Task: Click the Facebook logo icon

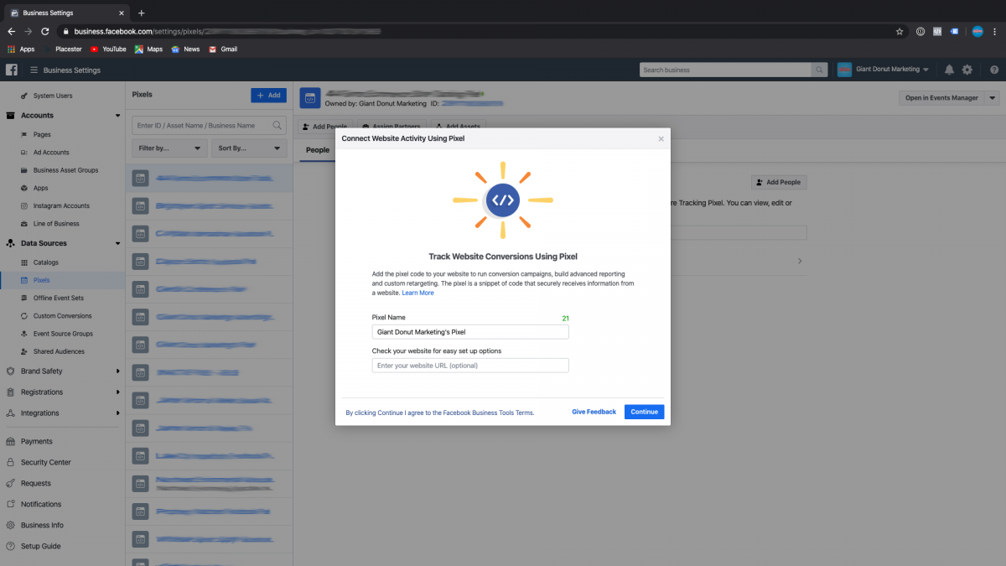Action: coord(12,70)
